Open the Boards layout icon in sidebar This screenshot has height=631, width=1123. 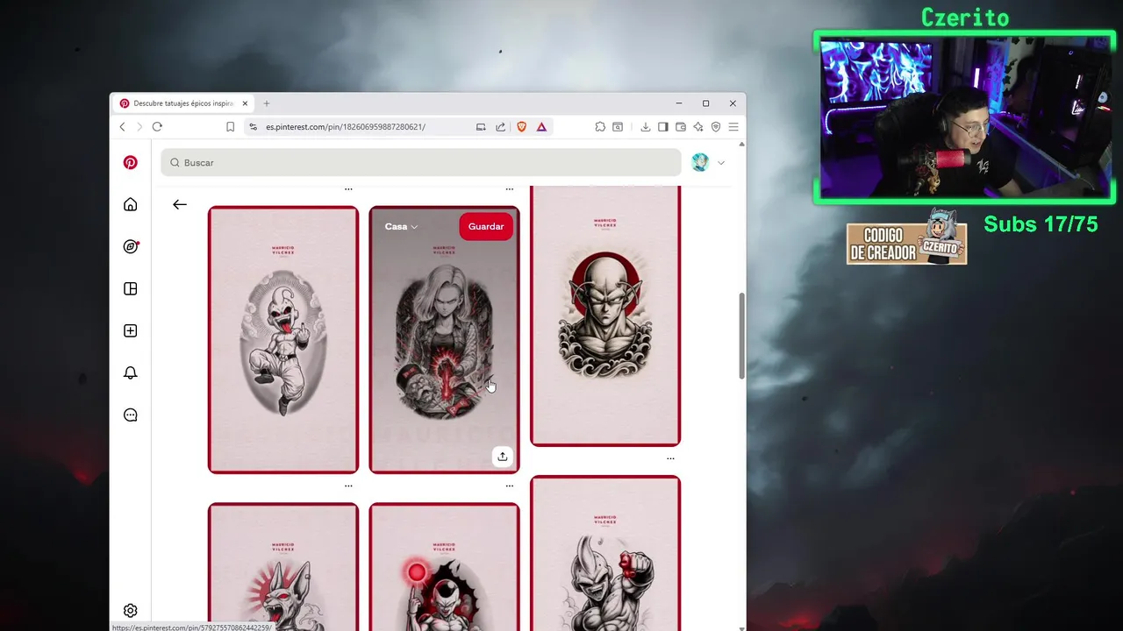point(130,288)
